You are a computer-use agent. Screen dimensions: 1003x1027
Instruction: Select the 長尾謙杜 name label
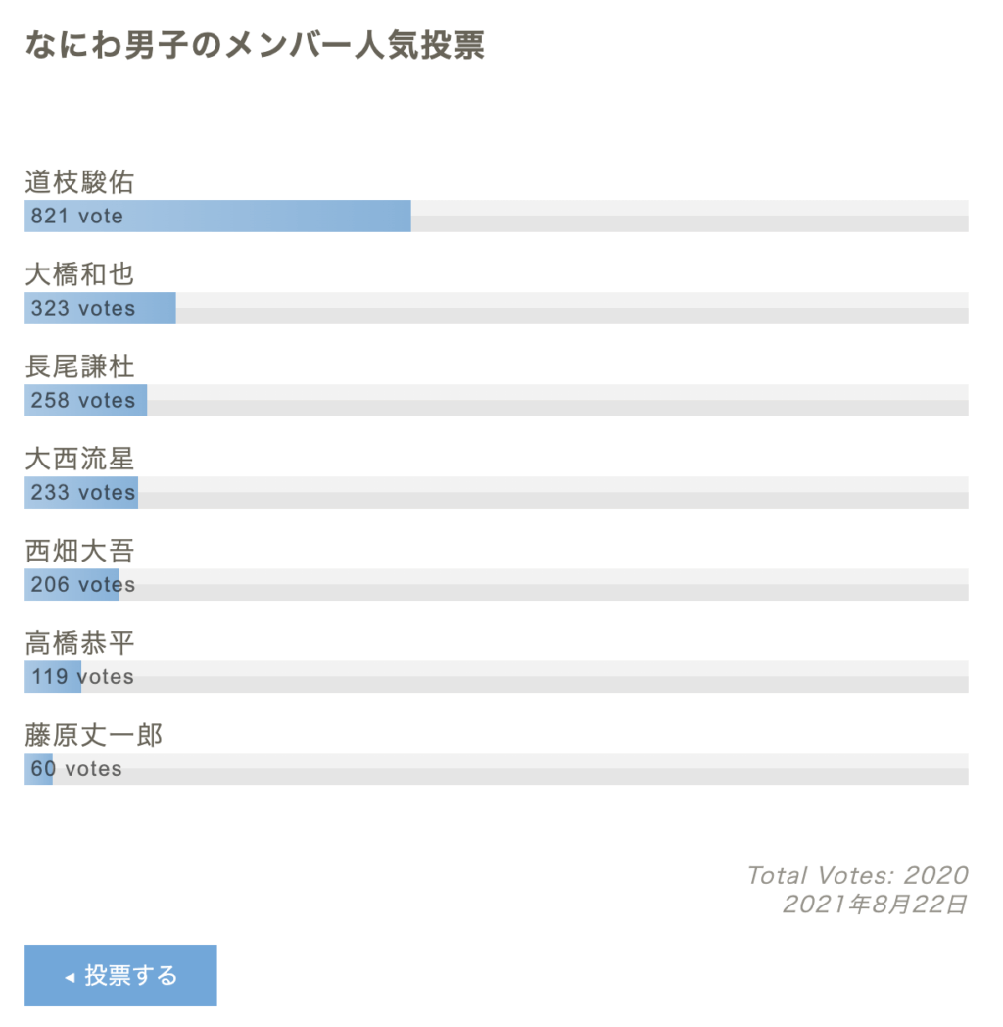coord(79,367)
